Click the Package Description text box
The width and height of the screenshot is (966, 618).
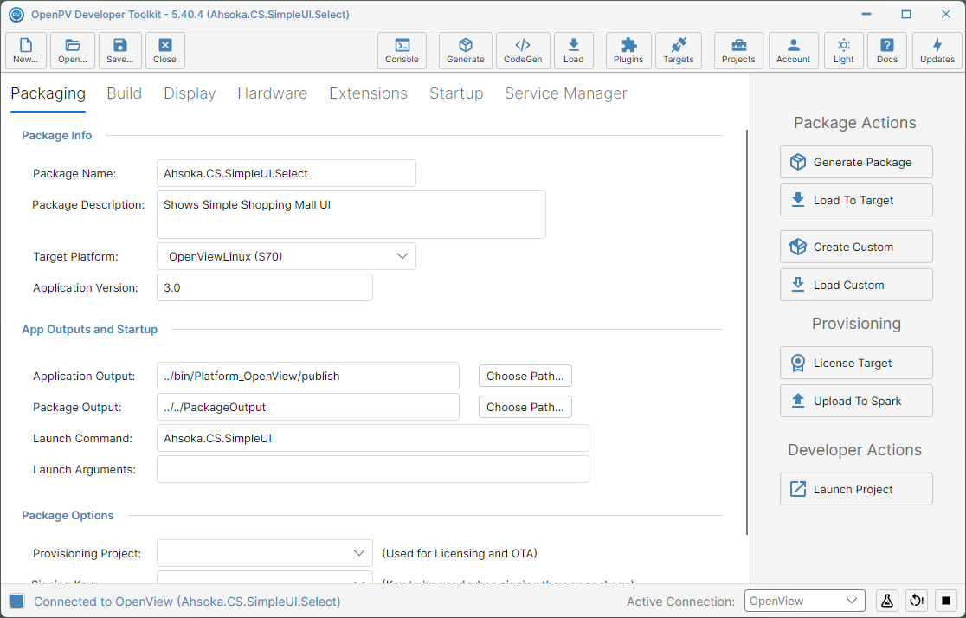point(351,215)
